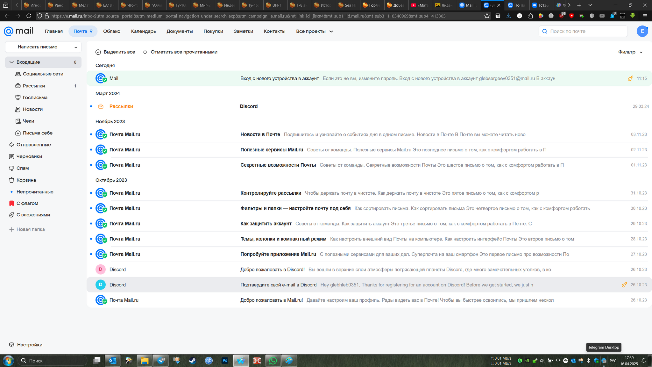Viewport: 652px width, 367px height.
Task: Click the Отправленные sent folder icon
Action: 11,145
